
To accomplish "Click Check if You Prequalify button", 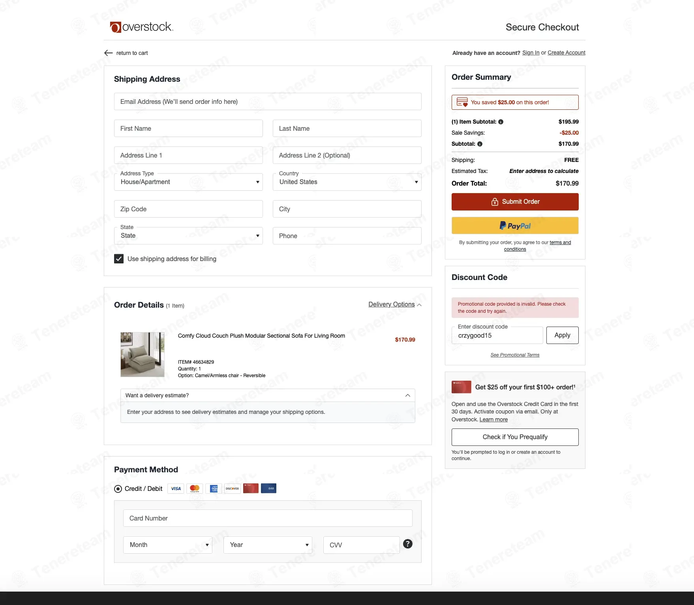I will (515, 437).
